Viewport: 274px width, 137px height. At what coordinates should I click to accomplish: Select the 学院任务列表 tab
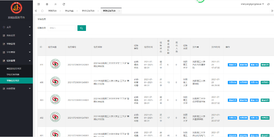click(x=109, y=11)
